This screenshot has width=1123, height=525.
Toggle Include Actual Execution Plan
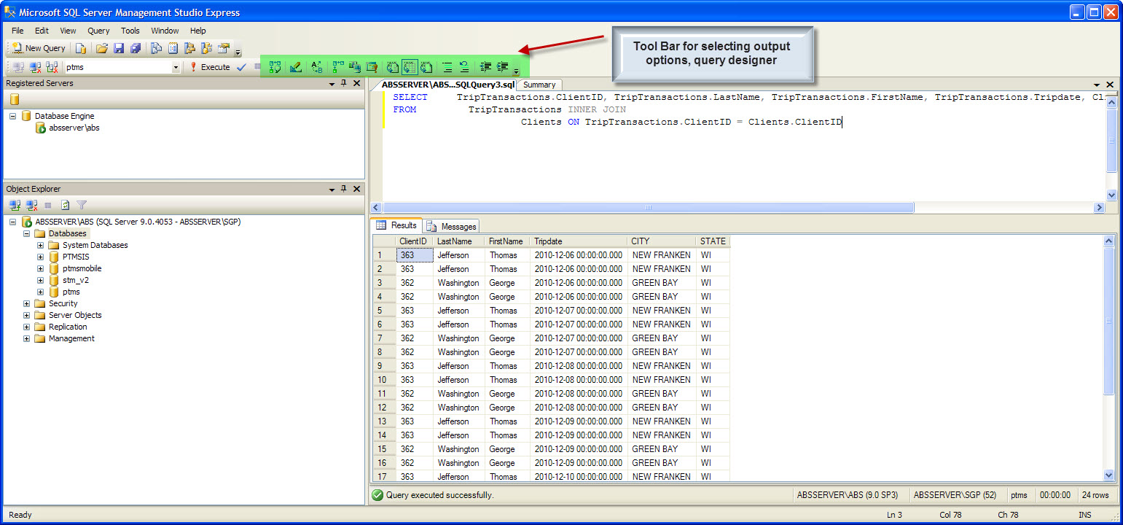[338, 67]
